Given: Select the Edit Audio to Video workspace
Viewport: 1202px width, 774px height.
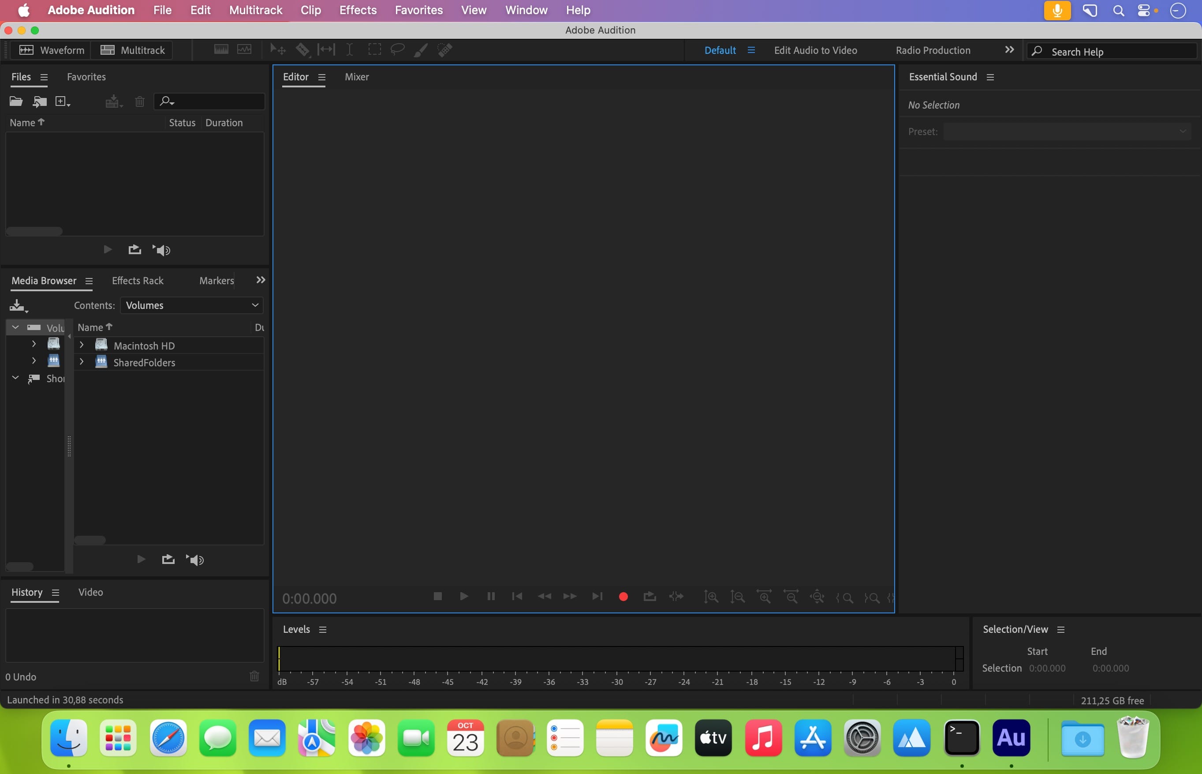Looking at the screenshot, I should tap(815, 50).
